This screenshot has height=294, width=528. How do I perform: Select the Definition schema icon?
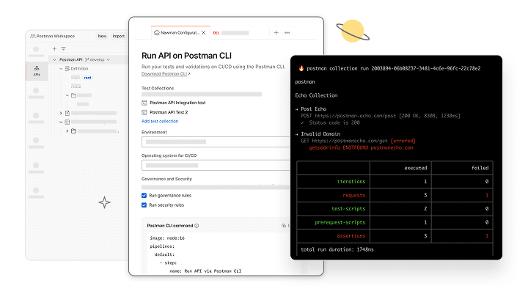click(x=67, y=68)
